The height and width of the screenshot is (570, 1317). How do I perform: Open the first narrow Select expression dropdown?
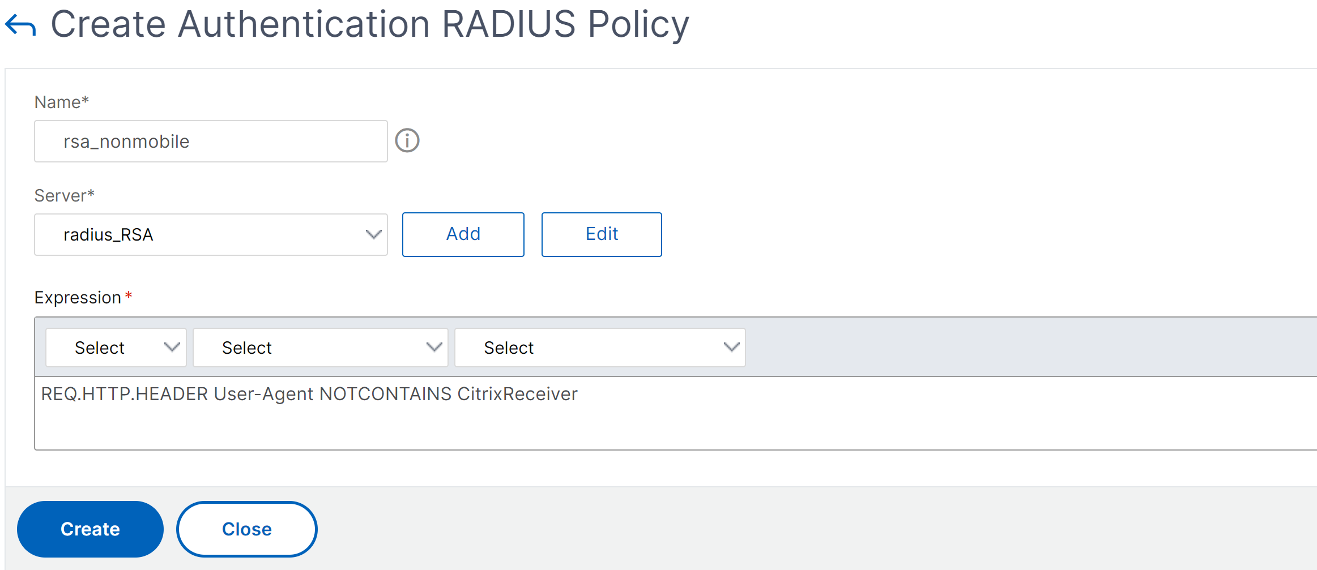[116, 348]
